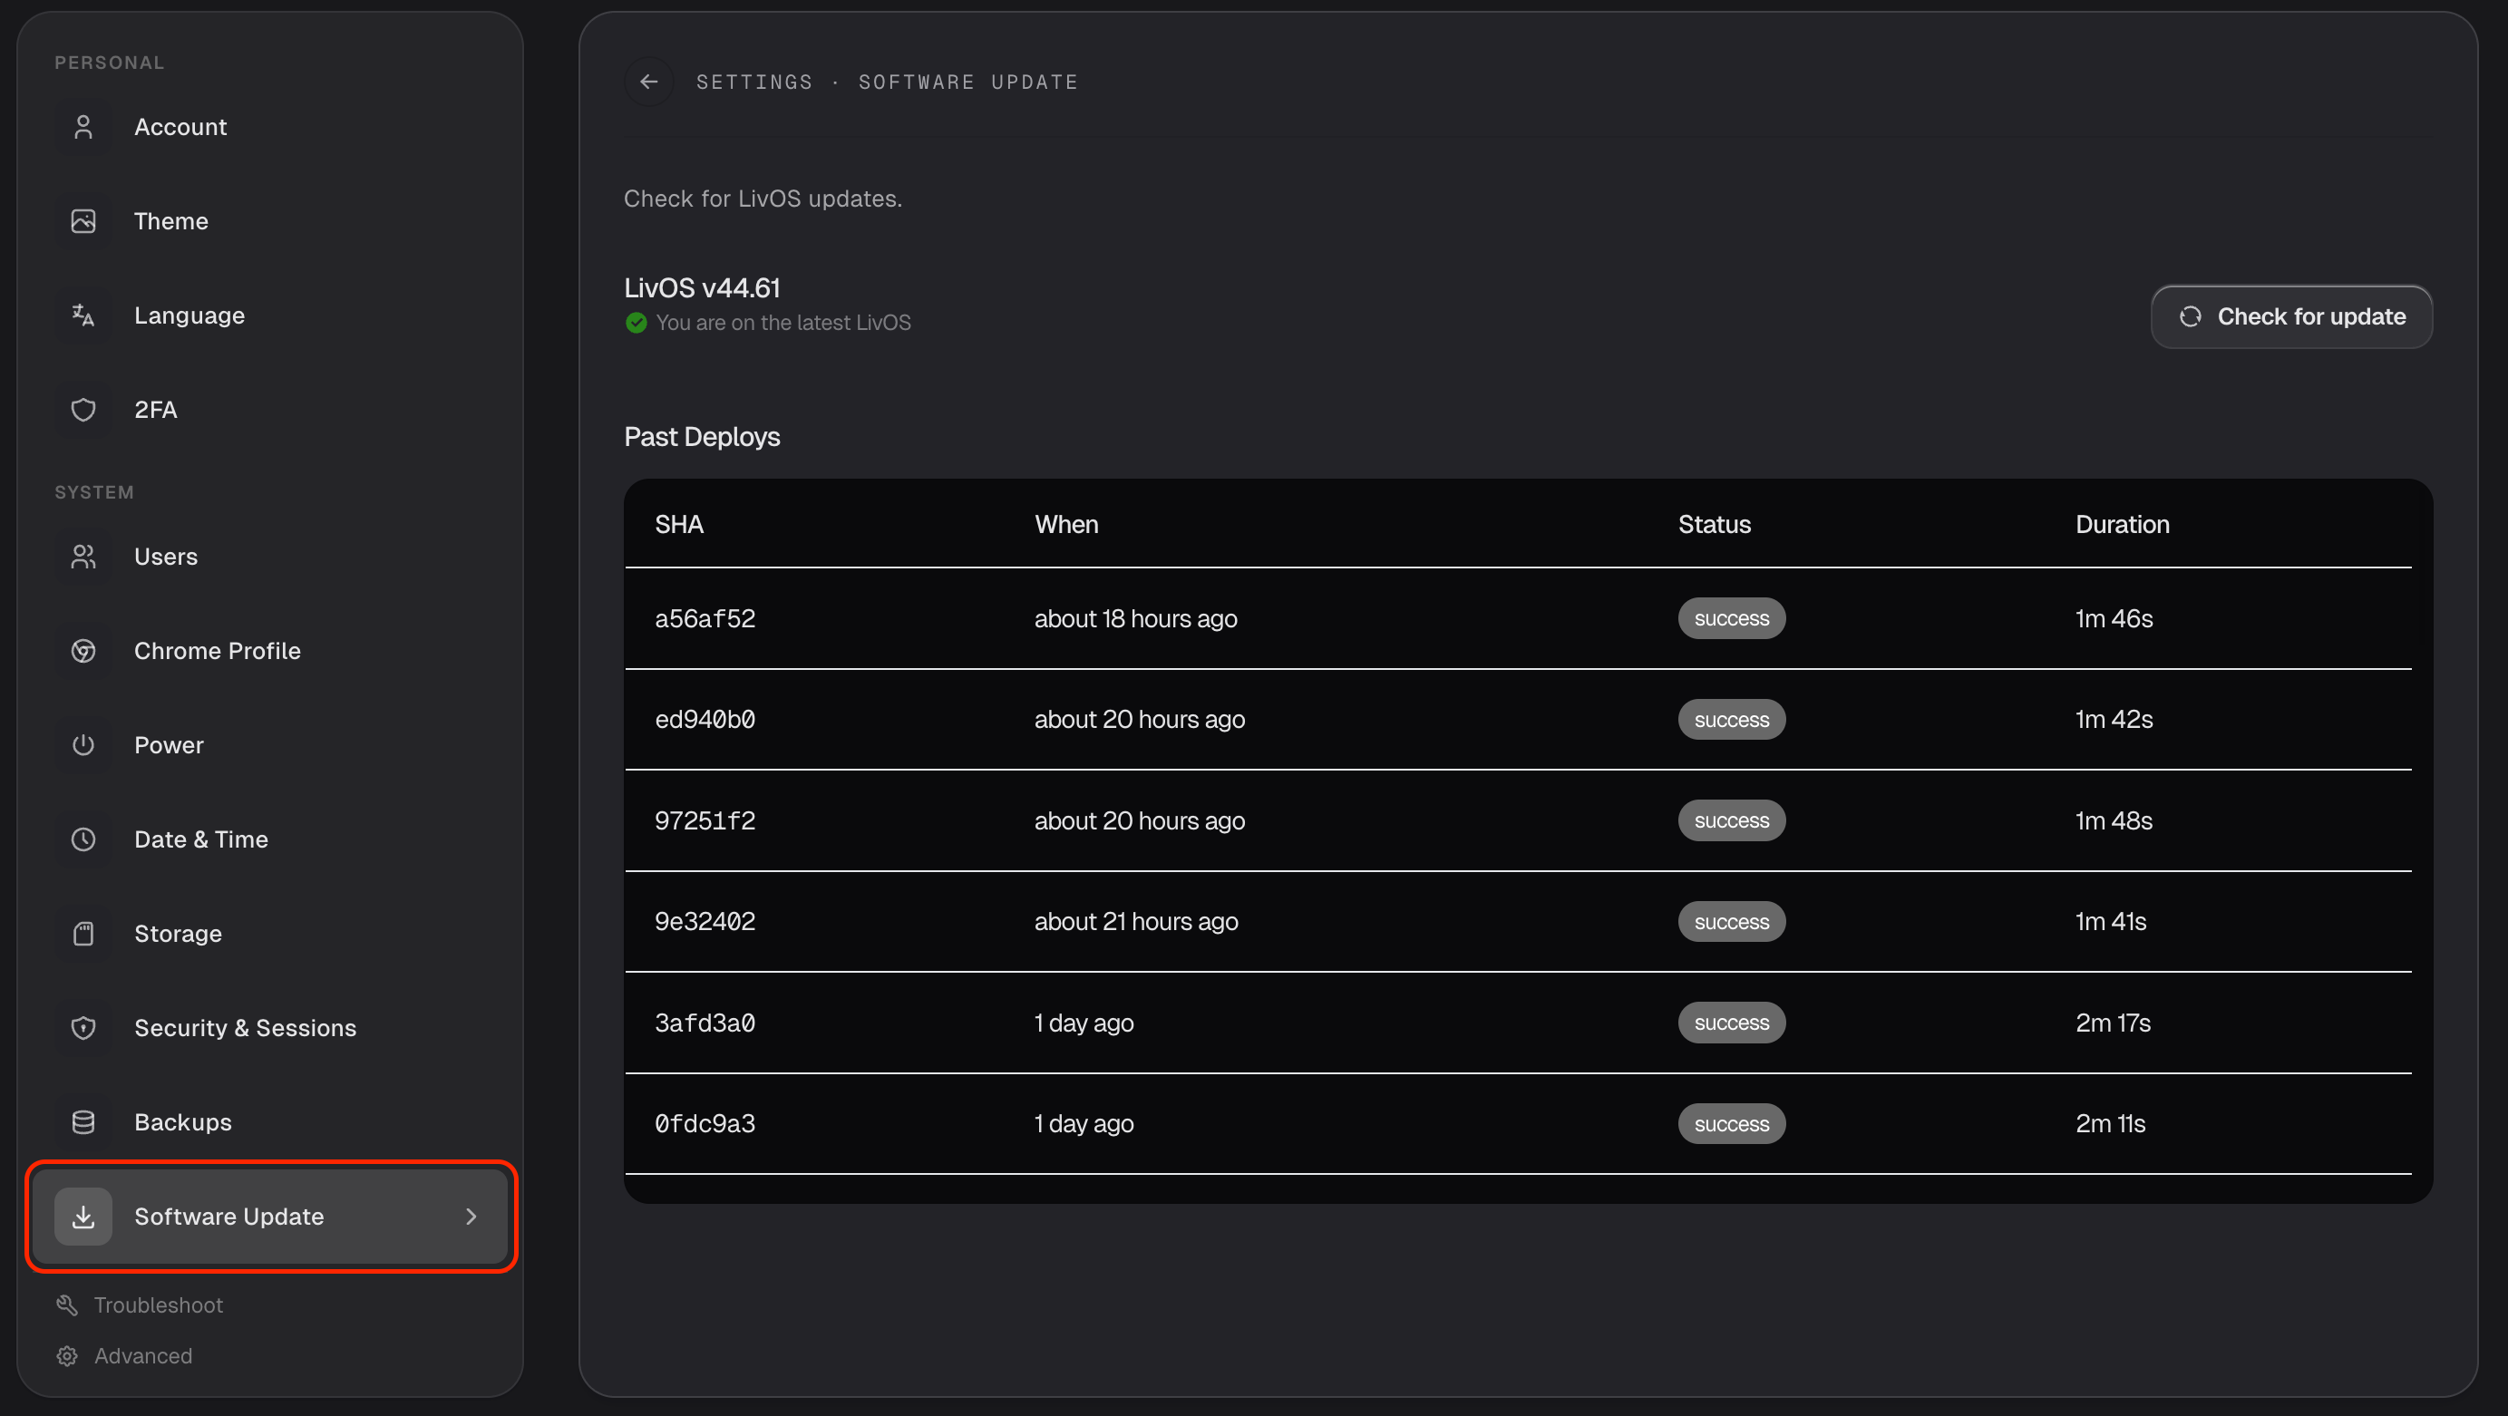Click success badge for a56af52
This screenshot has height=1416, width=2508.
coord(1732,619)
